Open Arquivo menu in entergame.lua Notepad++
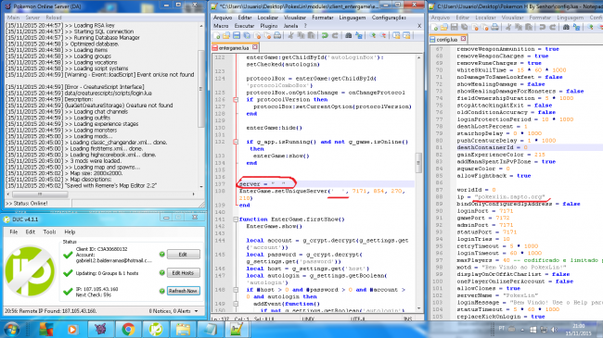Screen dimensions: 603x338 tap(223, 18)
